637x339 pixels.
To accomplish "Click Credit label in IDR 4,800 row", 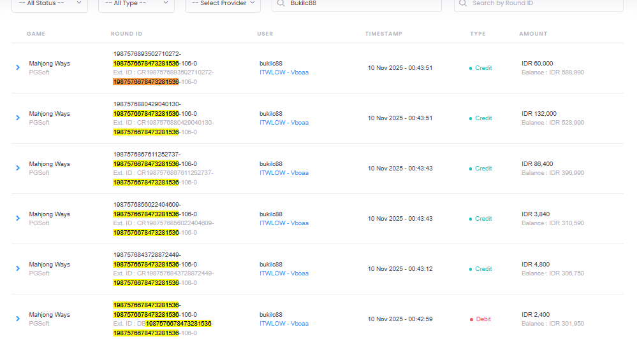I will 483,269.
